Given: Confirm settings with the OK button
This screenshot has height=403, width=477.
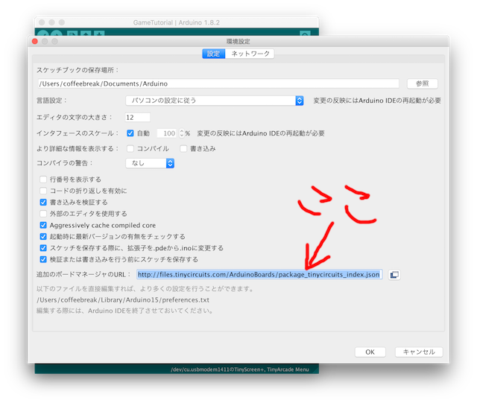Looking at the screenshot, I should (x=370, y=352).
